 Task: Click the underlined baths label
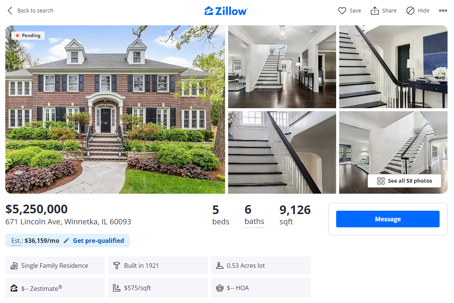(255, 221)
